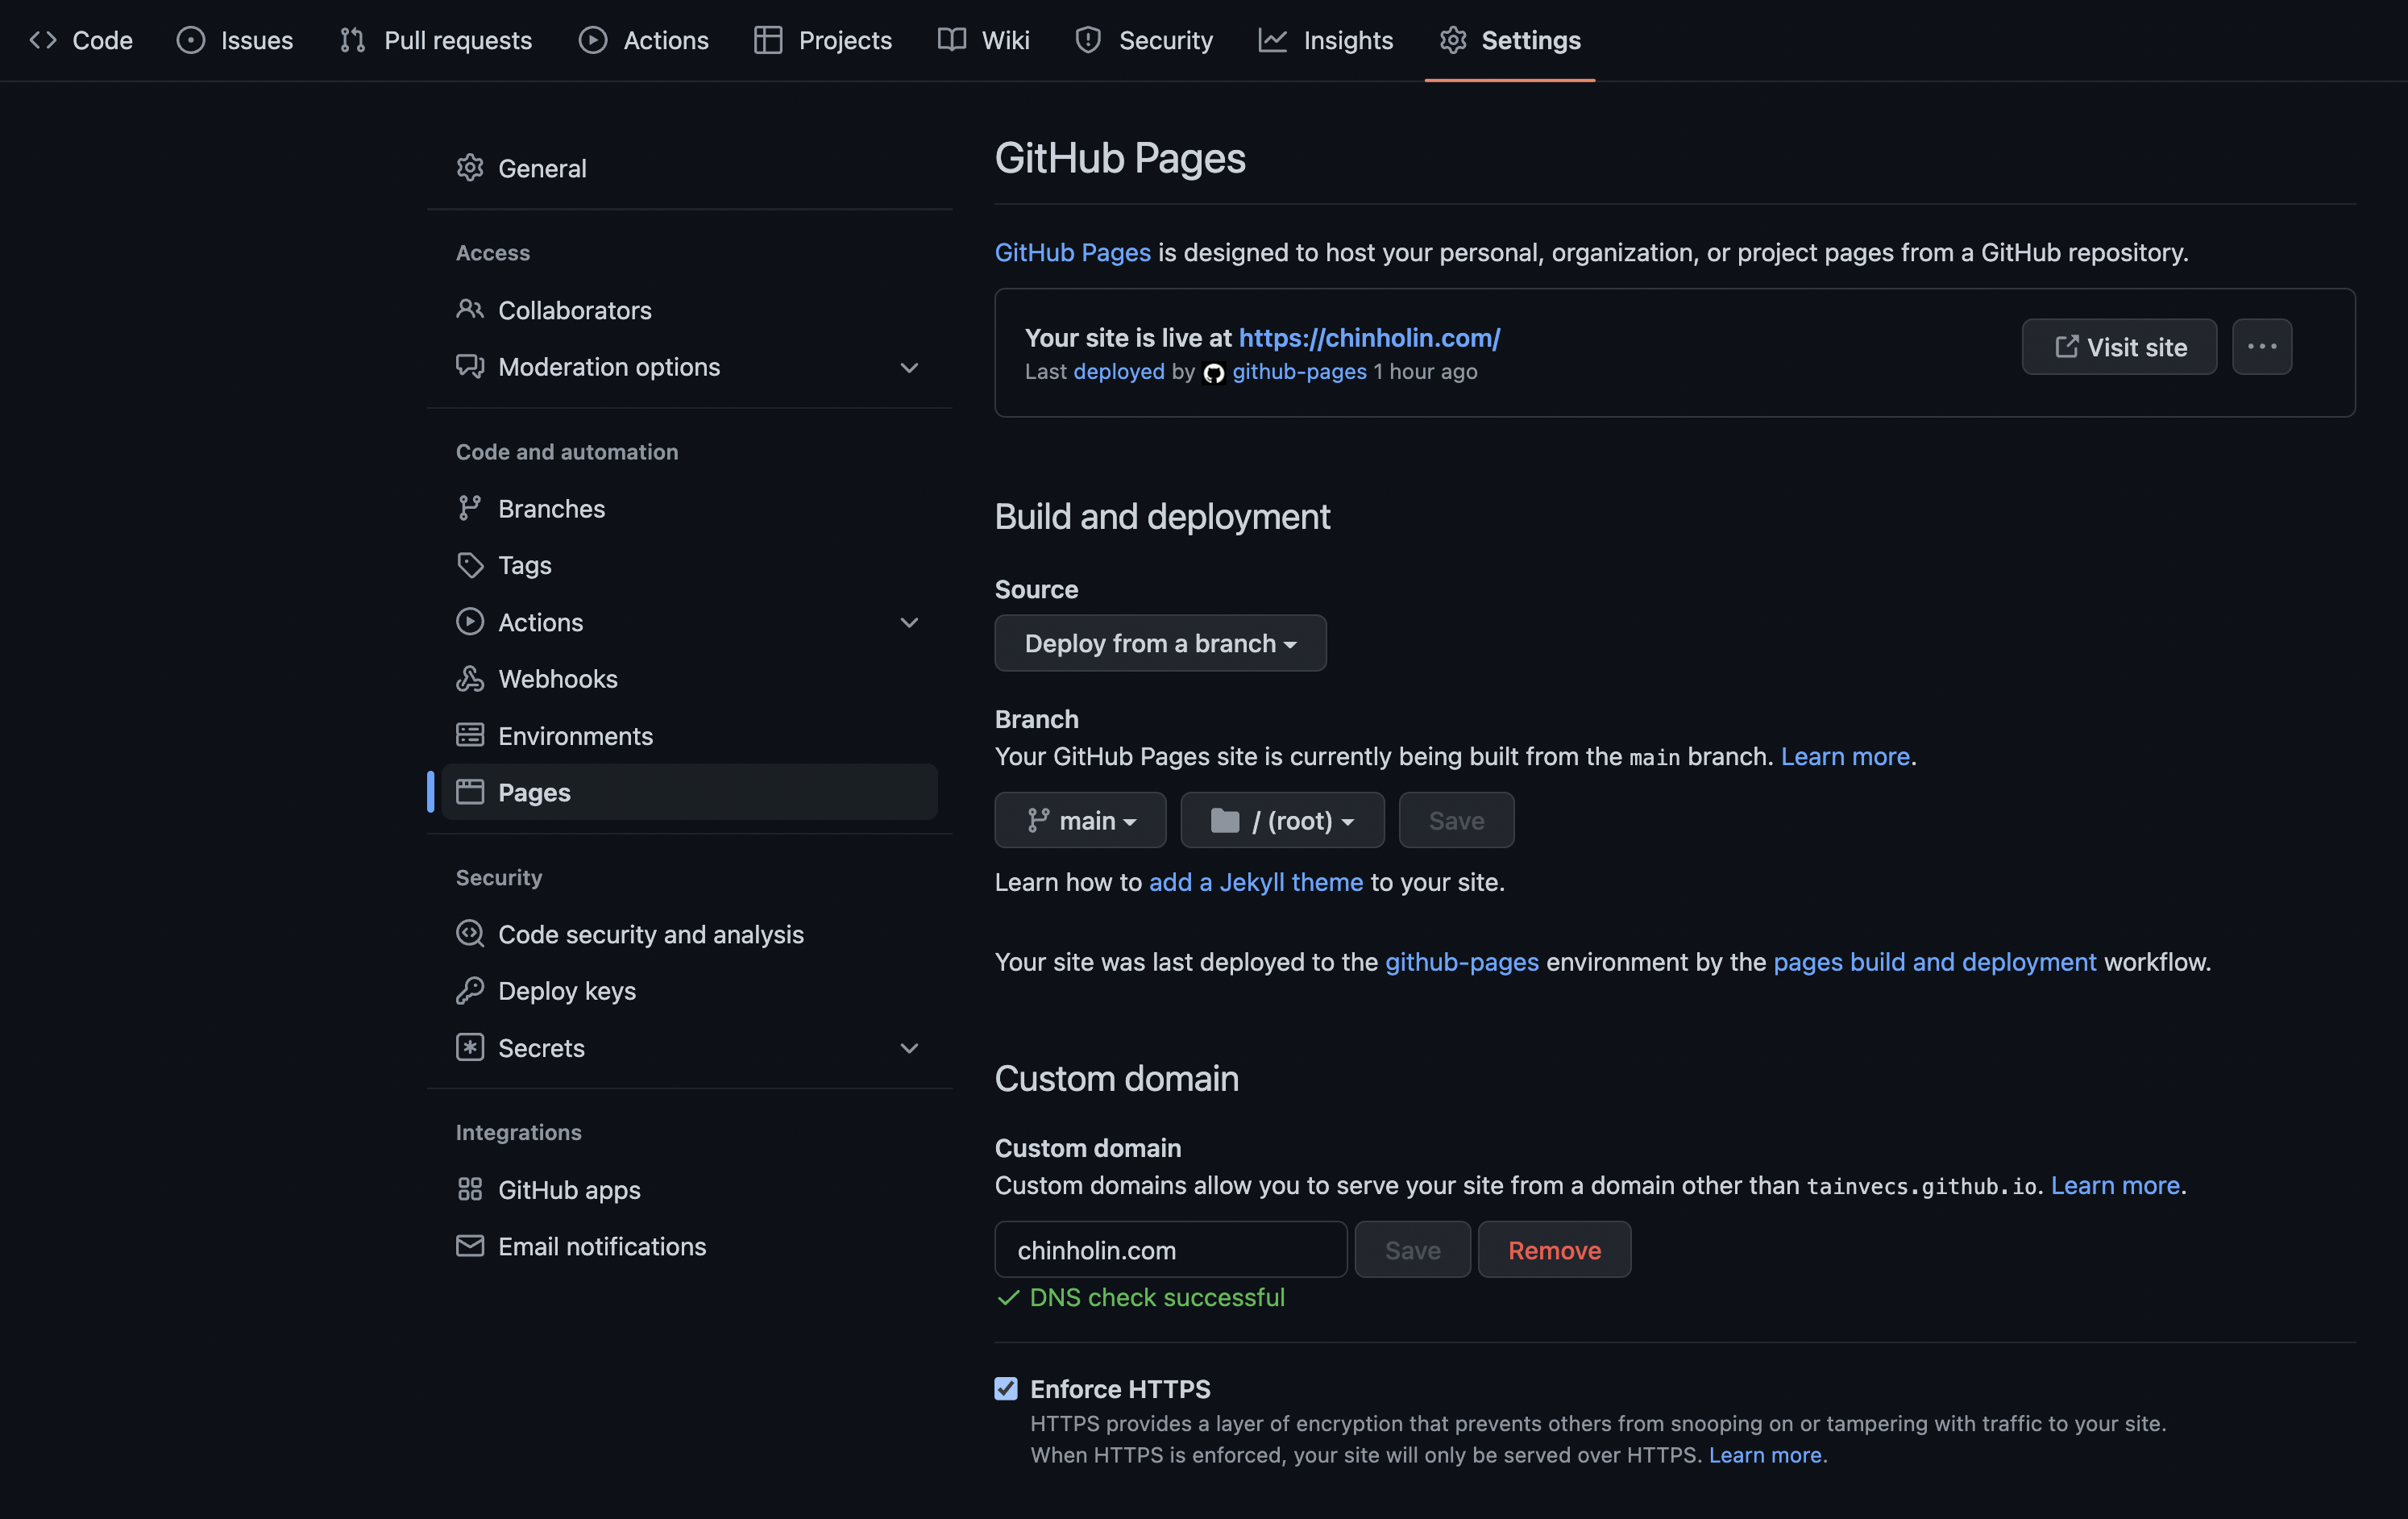
Task: Click the Pull requests icon
Action: coord(353,40)
